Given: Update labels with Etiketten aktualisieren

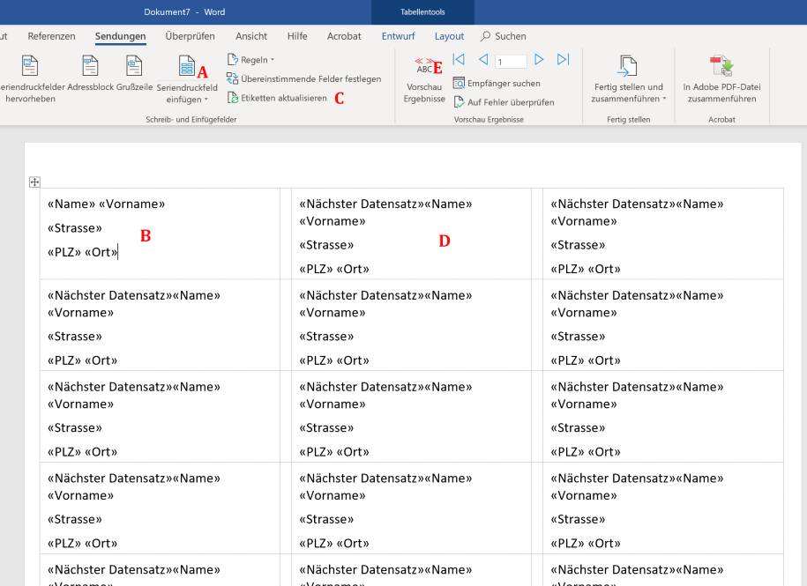Looking at the screenshot, I should coord(276,98).
